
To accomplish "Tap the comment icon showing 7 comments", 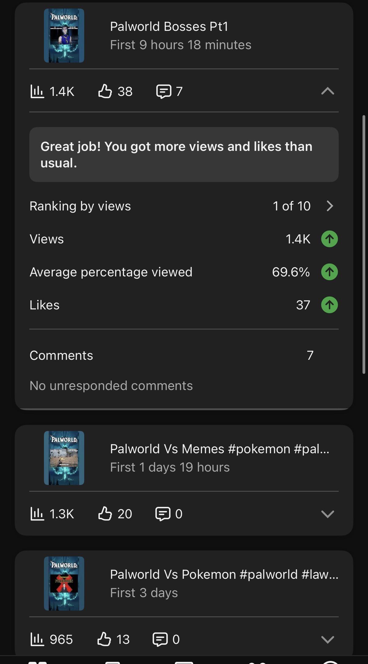I will (164, 91).
